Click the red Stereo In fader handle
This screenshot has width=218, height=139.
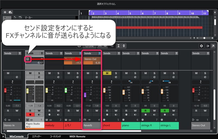pos(5,90)
